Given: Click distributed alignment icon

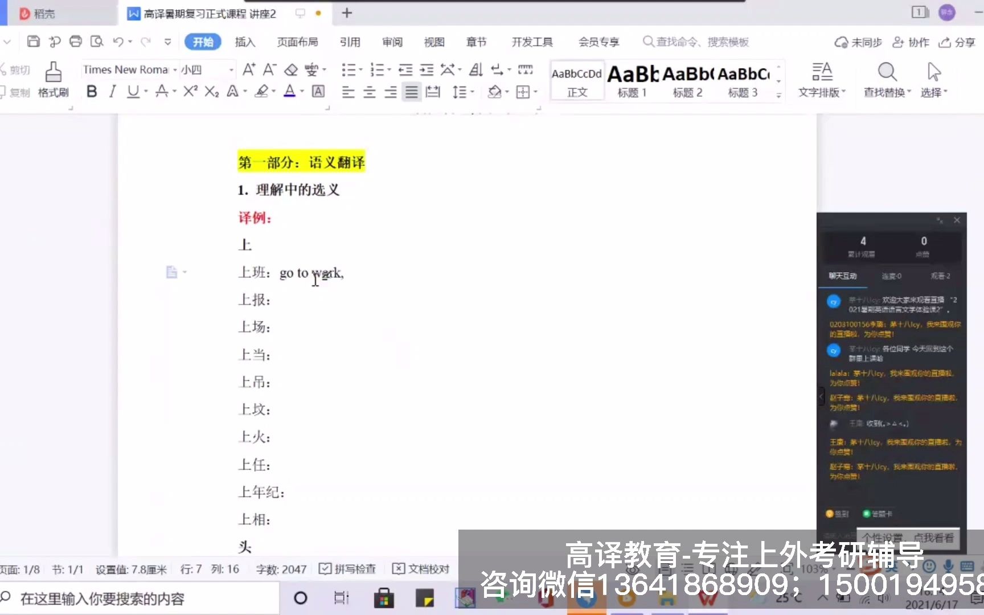Looking at the screenshot, I should click(433, 92).
